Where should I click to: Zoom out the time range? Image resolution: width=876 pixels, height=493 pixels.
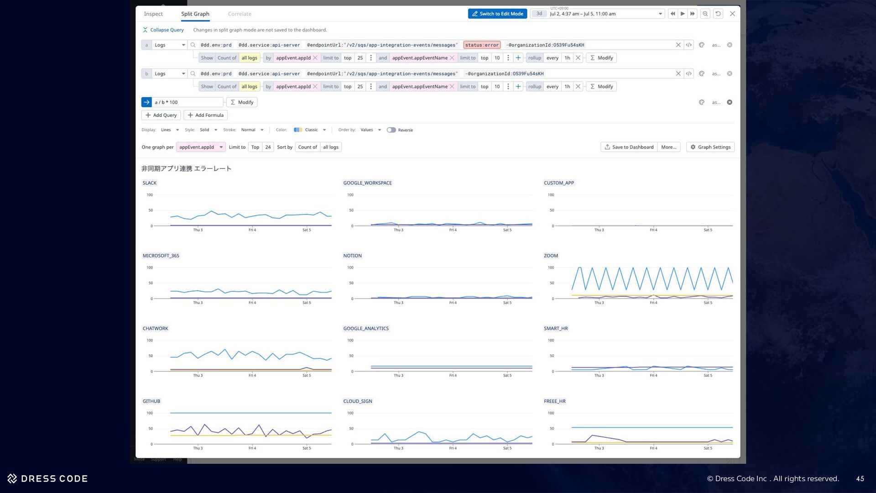(x=705, y=14)
